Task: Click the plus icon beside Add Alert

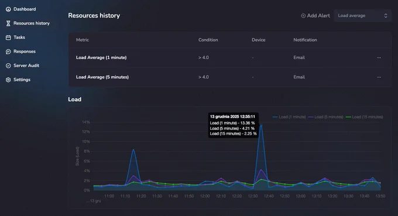Action: pyautogui.click(x=303, y=16)
